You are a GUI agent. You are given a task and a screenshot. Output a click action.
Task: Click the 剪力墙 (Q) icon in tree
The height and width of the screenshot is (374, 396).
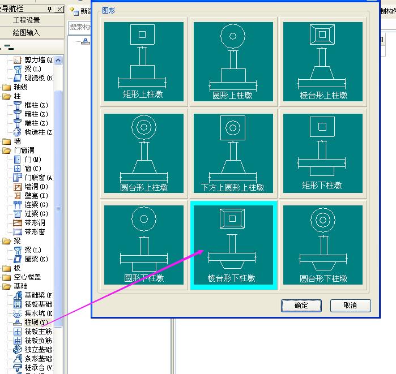tap(17, 60)
